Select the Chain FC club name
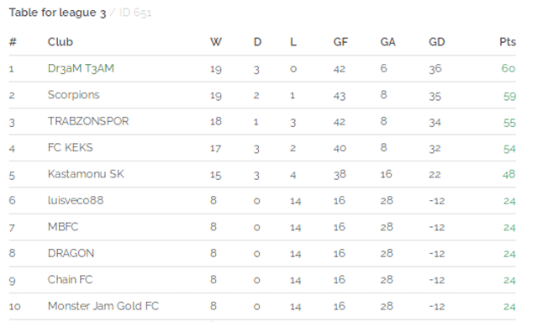Viewport: 538px width, 322px height. (x=71, y=280)
